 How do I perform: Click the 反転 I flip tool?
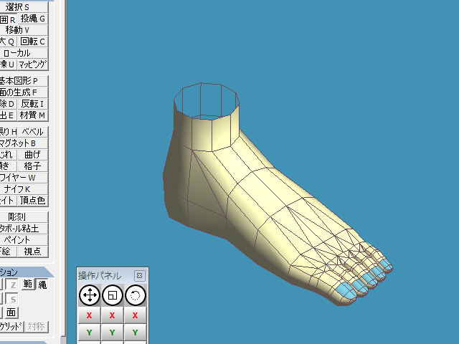33,104
